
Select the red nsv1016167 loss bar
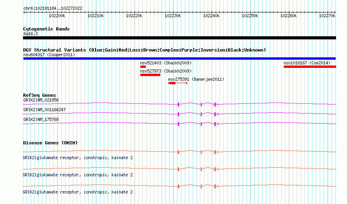tap(310, 67)
